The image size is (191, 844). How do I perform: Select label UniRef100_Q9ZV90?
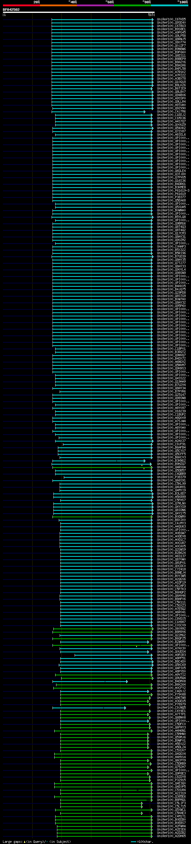[x=171, y=108]
